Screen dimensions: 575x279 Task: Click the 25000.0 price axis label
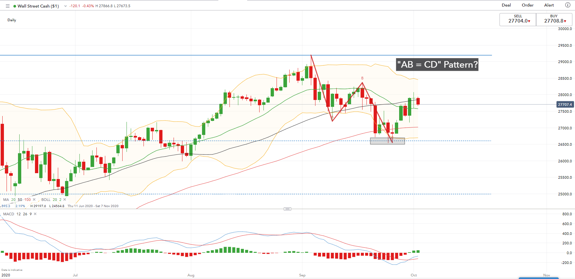(x=565, y=194)
